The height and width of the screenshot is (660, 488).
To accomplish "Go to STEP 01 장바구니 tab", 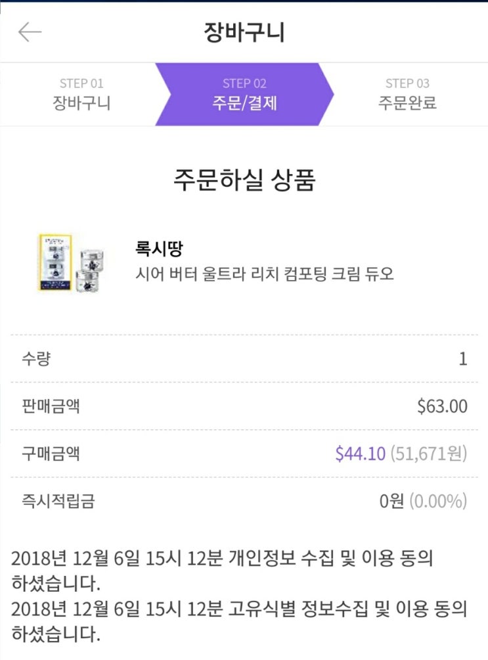I will [81, 94].
